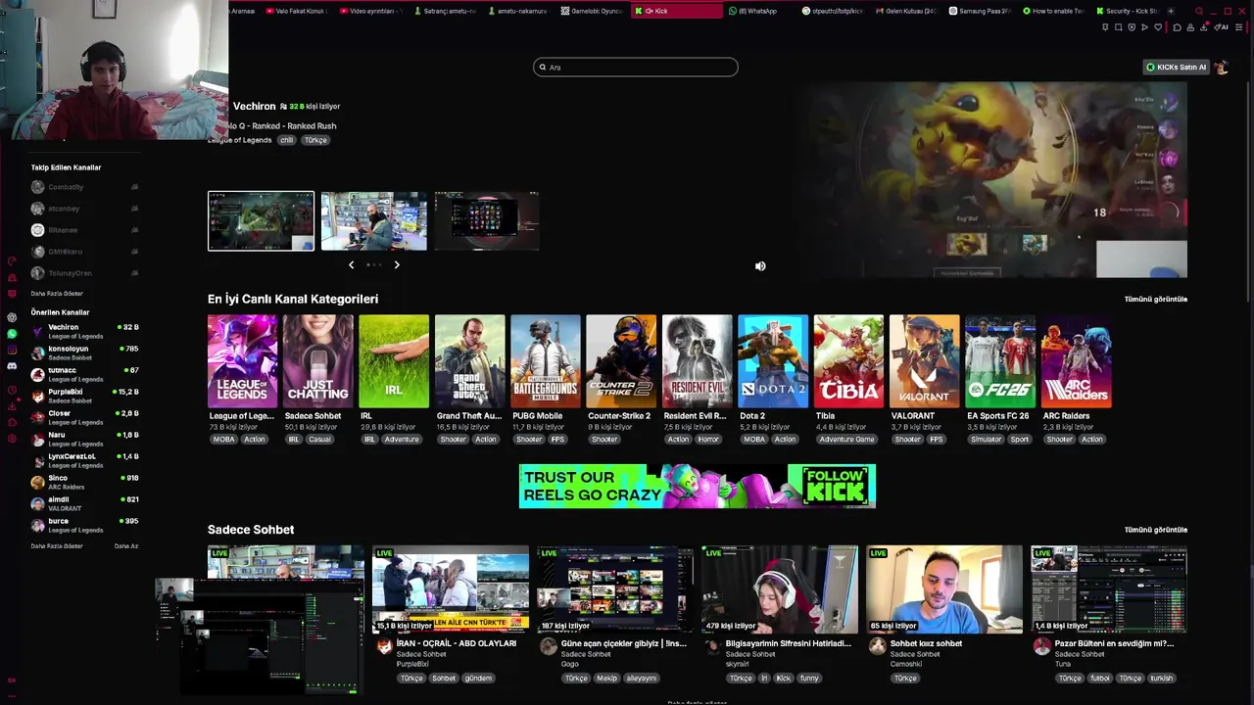The image size is (1254, 705).
Task: Click the Kick search input field
Action: tap(636, 68)
